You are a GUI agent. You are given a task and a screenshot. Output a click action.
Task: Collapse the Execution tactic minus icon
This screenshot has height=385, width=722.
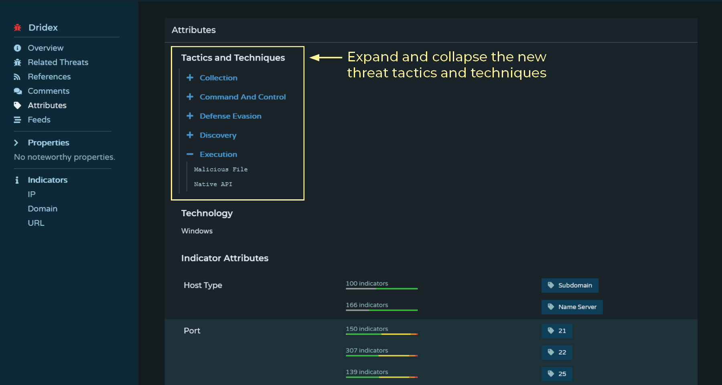tap(190, 154)
